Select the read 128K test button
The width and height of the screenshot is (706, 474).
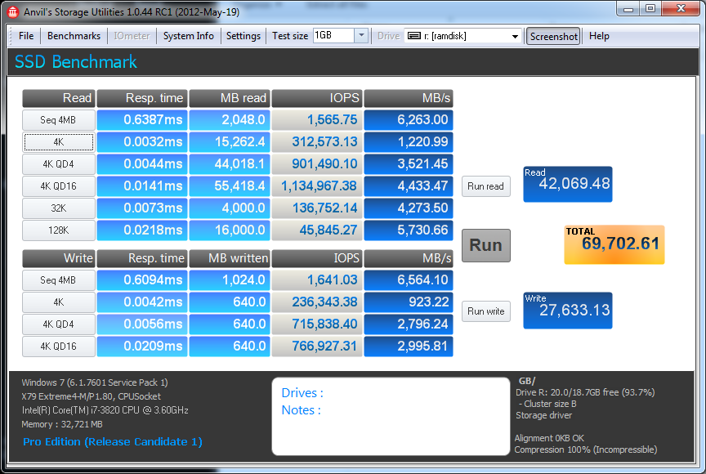(58, 230)
